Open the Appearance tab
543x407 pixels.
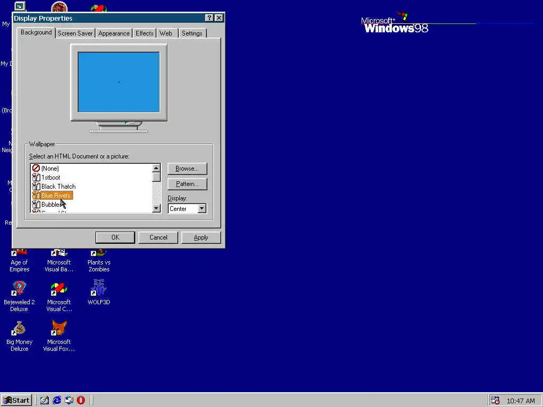114,33
